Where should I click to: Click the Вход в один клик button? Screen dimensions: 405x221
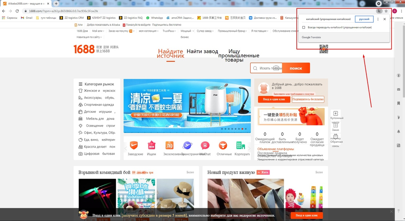coord(274,99)
